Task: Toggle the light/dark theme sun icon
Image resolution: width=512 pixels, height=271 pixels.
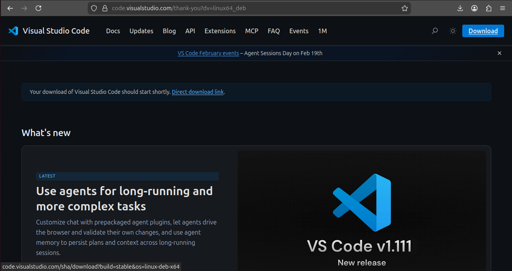Action: [x=453, y=31]
